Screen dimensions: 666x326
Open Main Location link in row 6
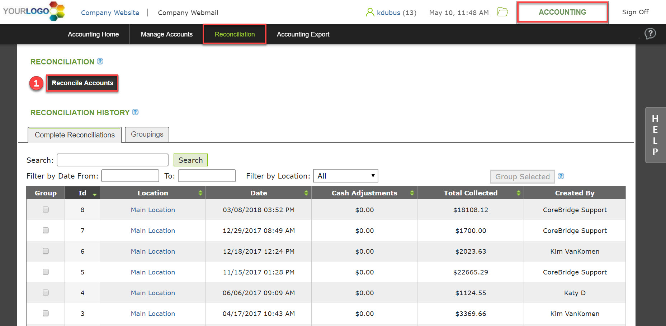tap(153, 252)
